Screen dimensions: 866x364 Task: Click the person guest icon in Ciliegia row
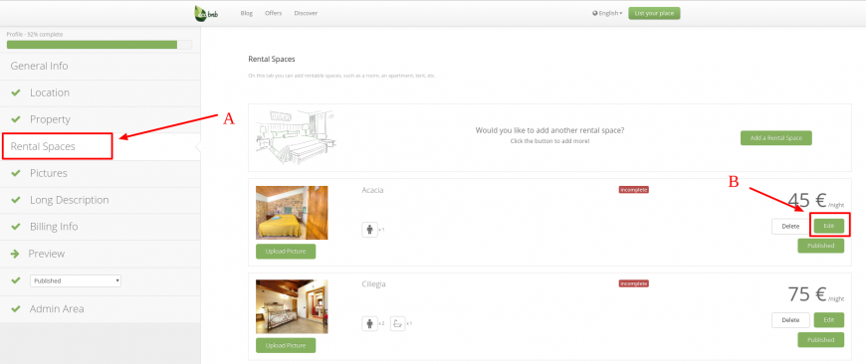tap(369, 323)
